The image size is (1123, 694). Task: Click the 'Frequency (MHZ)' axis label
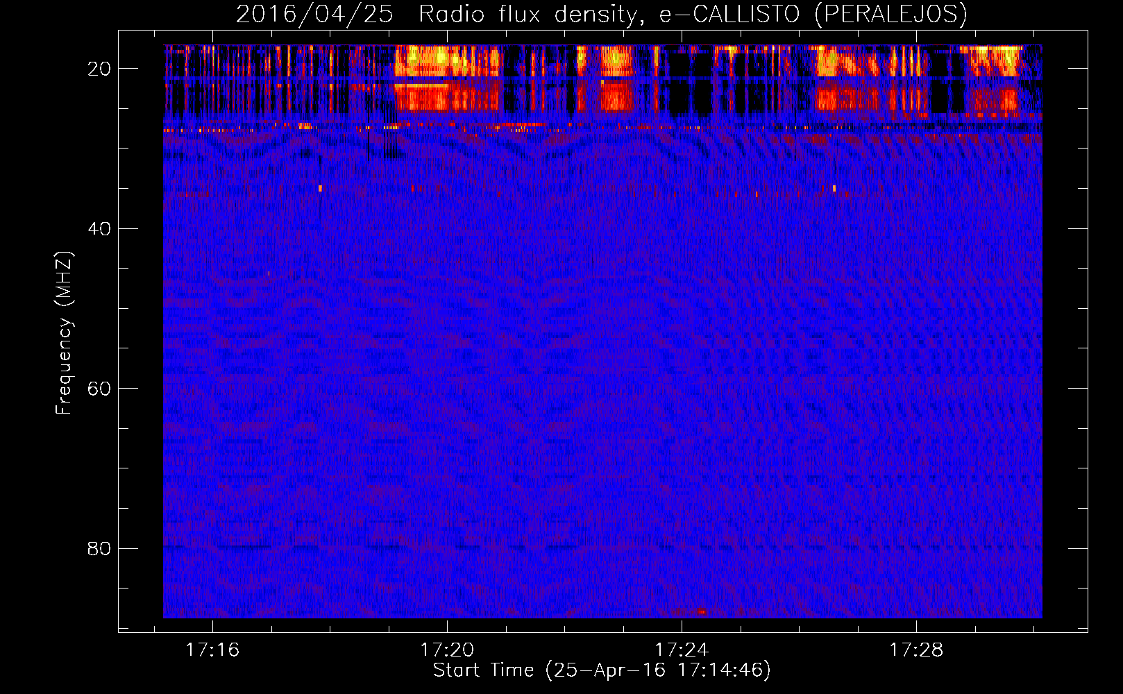pos(64,333)
